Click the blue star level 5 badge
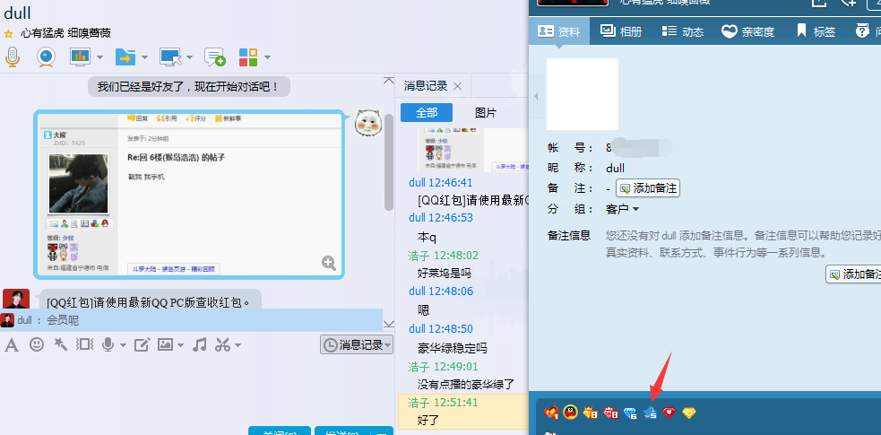The width and height of the screenshot is (881, 435). click(x=651, y=413)
